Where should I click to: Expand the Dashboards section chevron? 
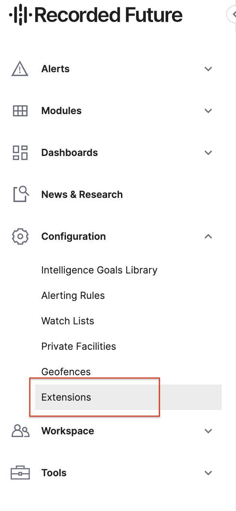(x=208, y=153)
